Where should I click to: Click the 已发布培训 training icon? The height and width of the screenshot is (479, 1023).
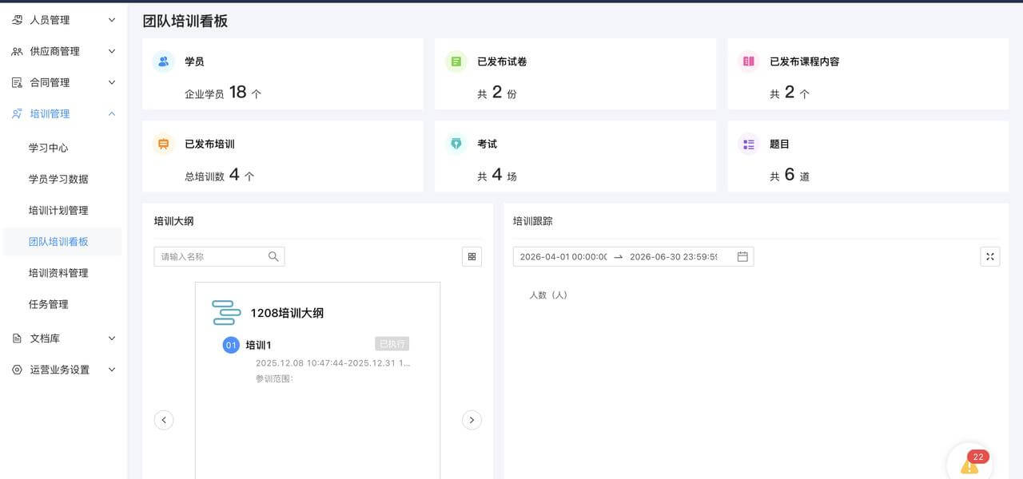point(163,144)
